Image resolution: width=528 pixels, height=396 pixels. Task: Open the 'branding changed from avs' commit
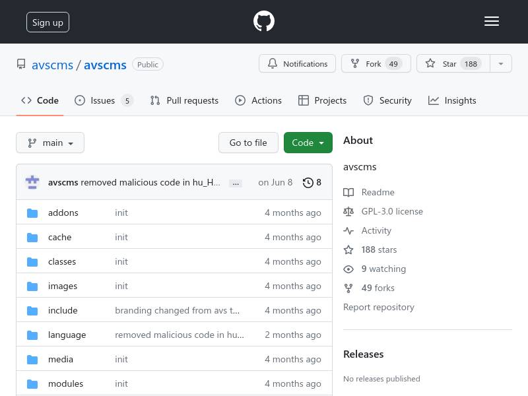coord(178,310)
